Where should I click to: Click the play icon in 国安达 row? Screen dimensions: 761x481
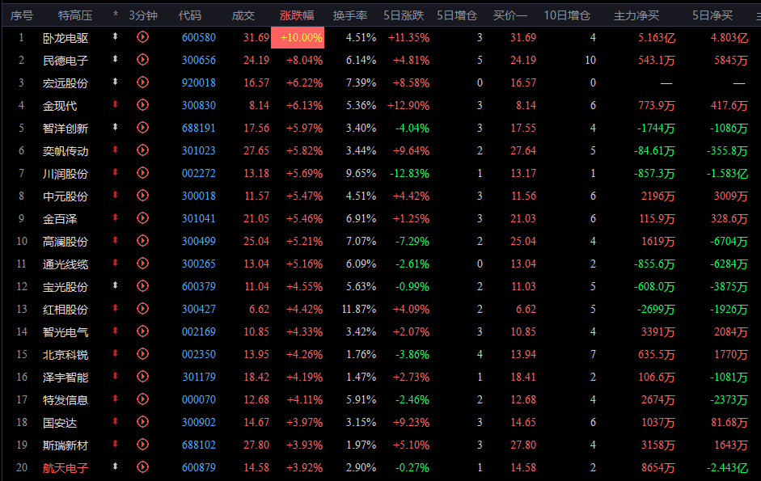point(142,422)
